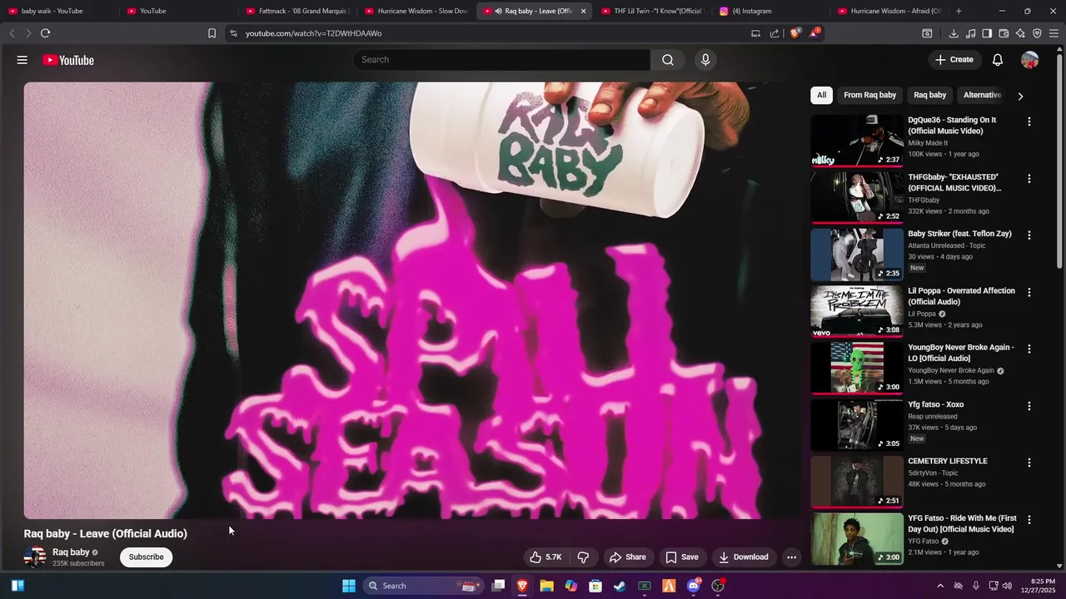Open more options for DgQue36 Standing On It

coord(1029,121)
